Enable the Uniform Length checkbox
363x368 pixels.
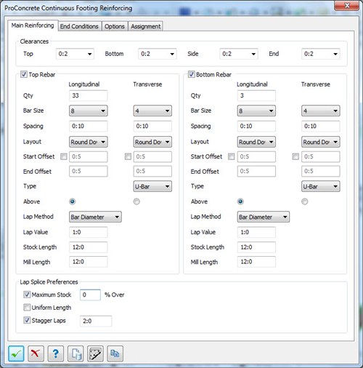click(x=27, y=307)
